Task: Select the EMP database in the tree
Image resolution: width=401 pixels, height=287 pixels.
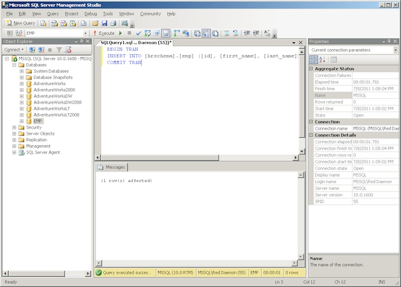Action: 38,121
